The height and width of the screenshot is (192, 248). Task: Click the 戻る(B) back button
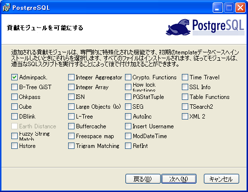[x=143, y=179]
